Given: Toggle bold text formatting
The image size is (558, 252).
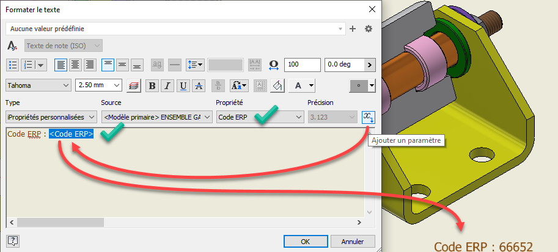Looking at the screenshot, I should click(152, 85).
